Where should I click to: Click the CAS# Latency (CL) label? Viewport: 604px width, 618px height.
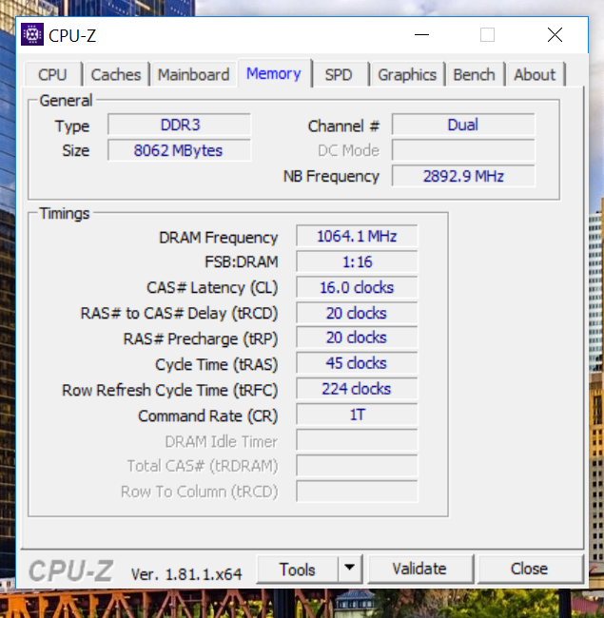212,288
